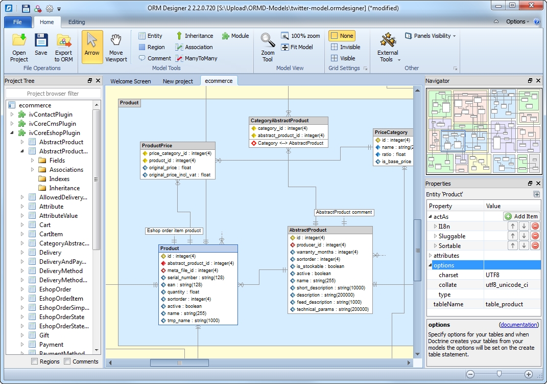Image resolution: width=547 pixels, height=384 pixels.
Task: Expand the attributes property group
Action: [x=430, y=256]
